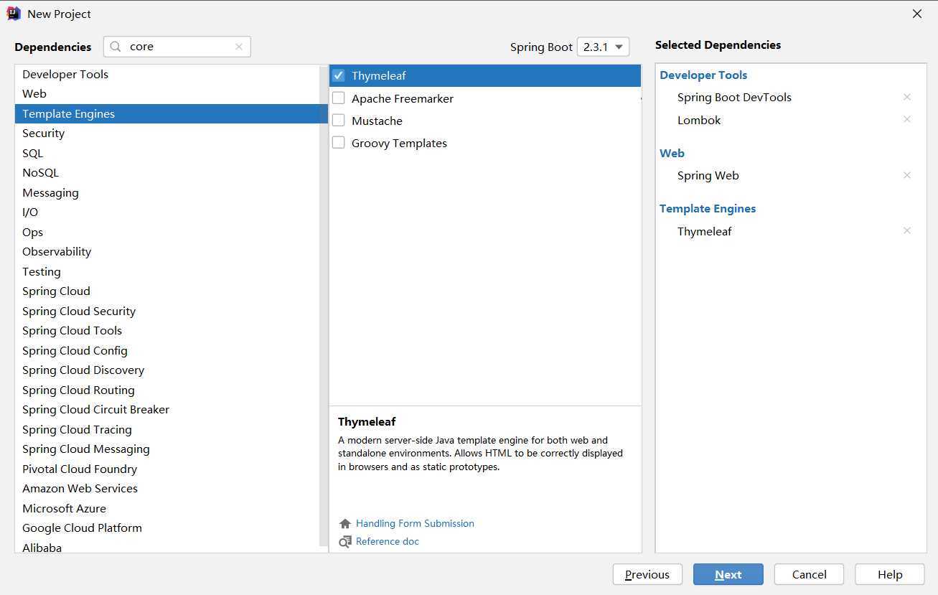The image size is (938, 595).
Task: Open the Handling Form Submission guide link
Action: click(x=415, y=524)
